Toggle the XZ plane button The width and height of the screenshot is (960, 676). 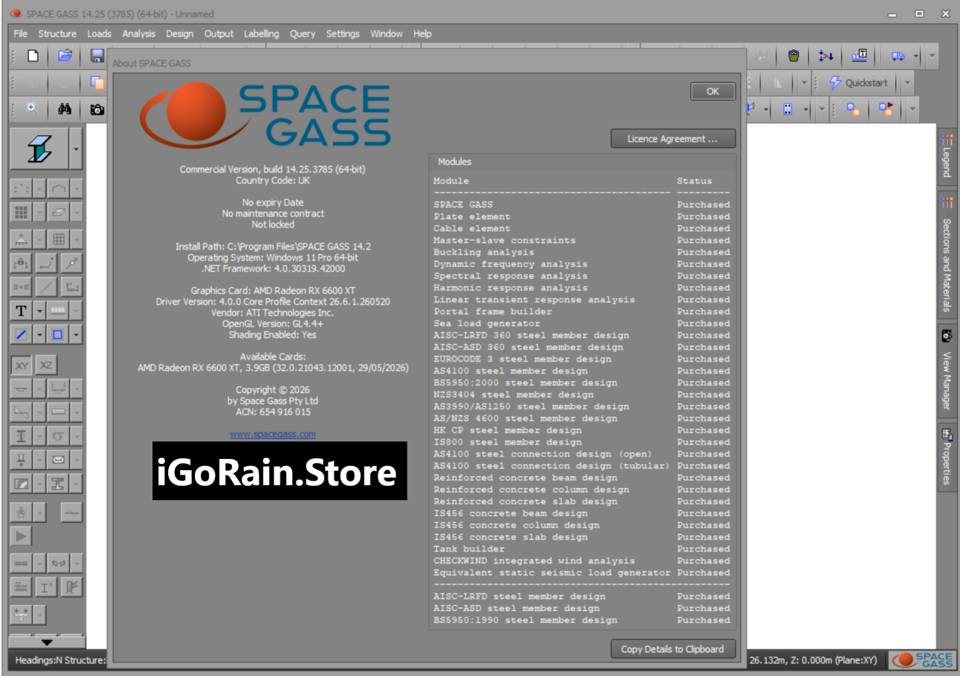point(46,365)
